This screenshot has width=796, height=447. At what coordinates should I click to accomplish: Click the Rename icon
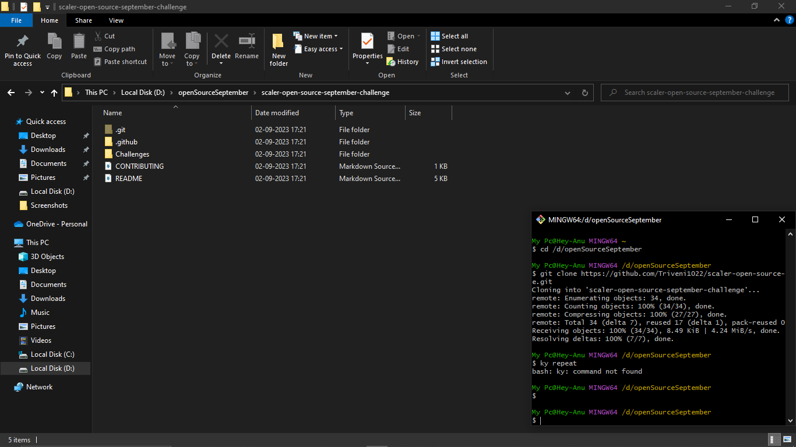[246, 47]
